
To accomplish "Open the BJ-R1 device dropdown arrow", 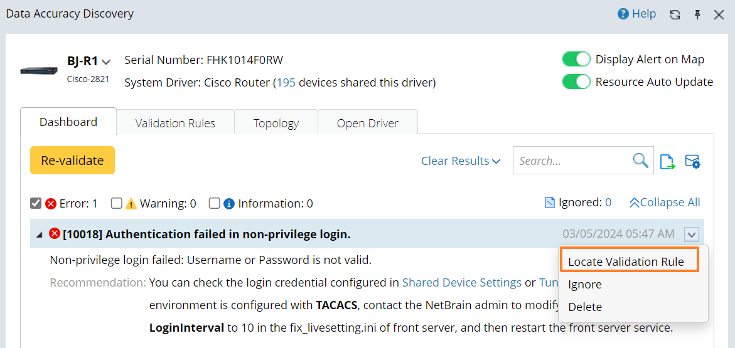I will pos(106,62).
